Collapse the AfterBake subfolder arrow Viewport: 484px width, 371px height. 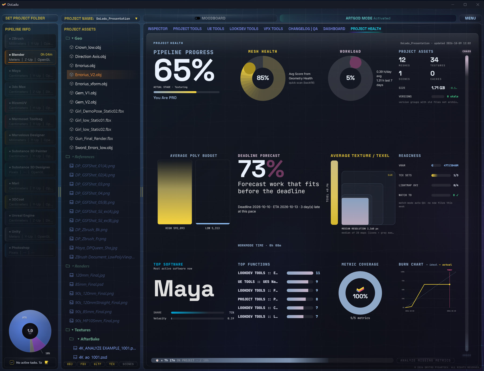(78, 339)
